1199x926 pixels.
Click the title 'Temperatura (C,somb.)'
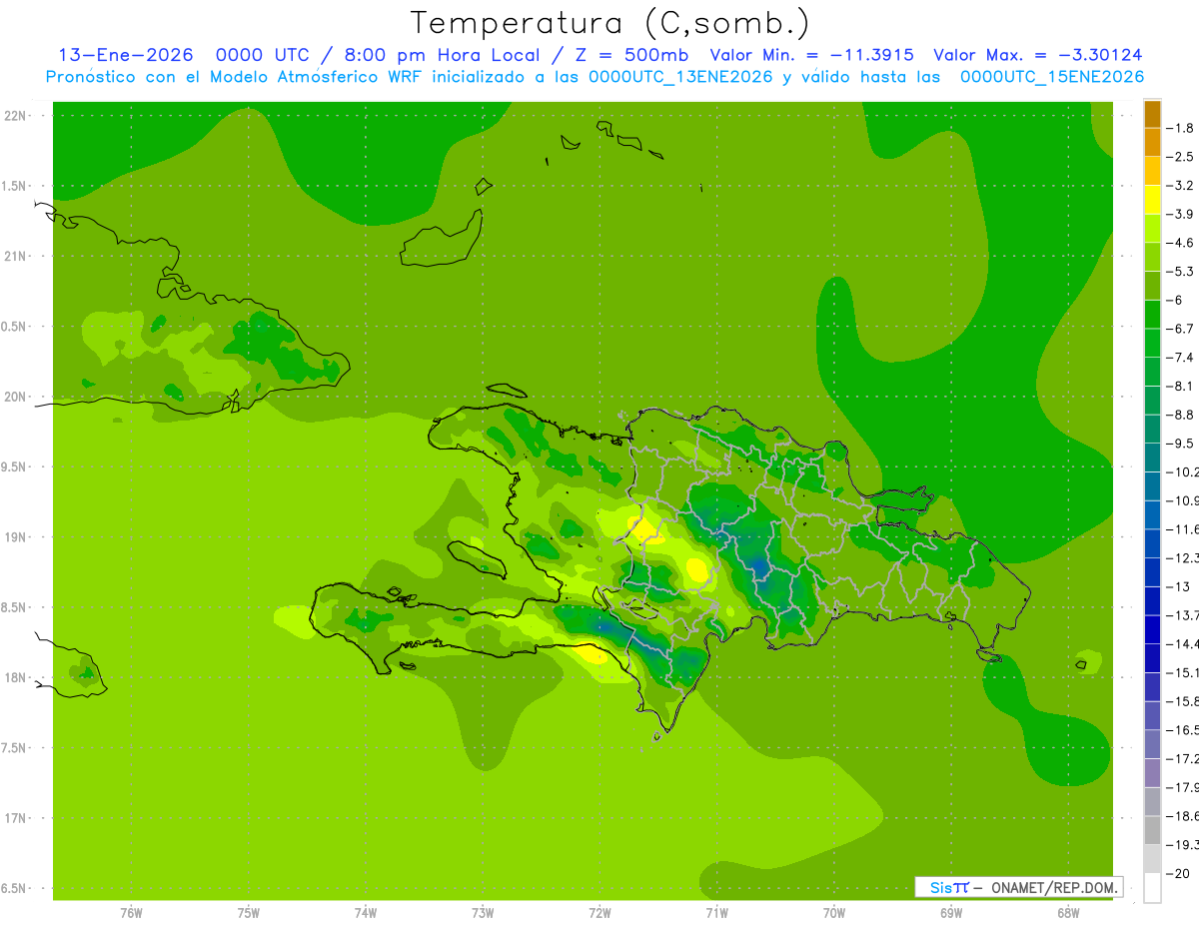(609, 23)
